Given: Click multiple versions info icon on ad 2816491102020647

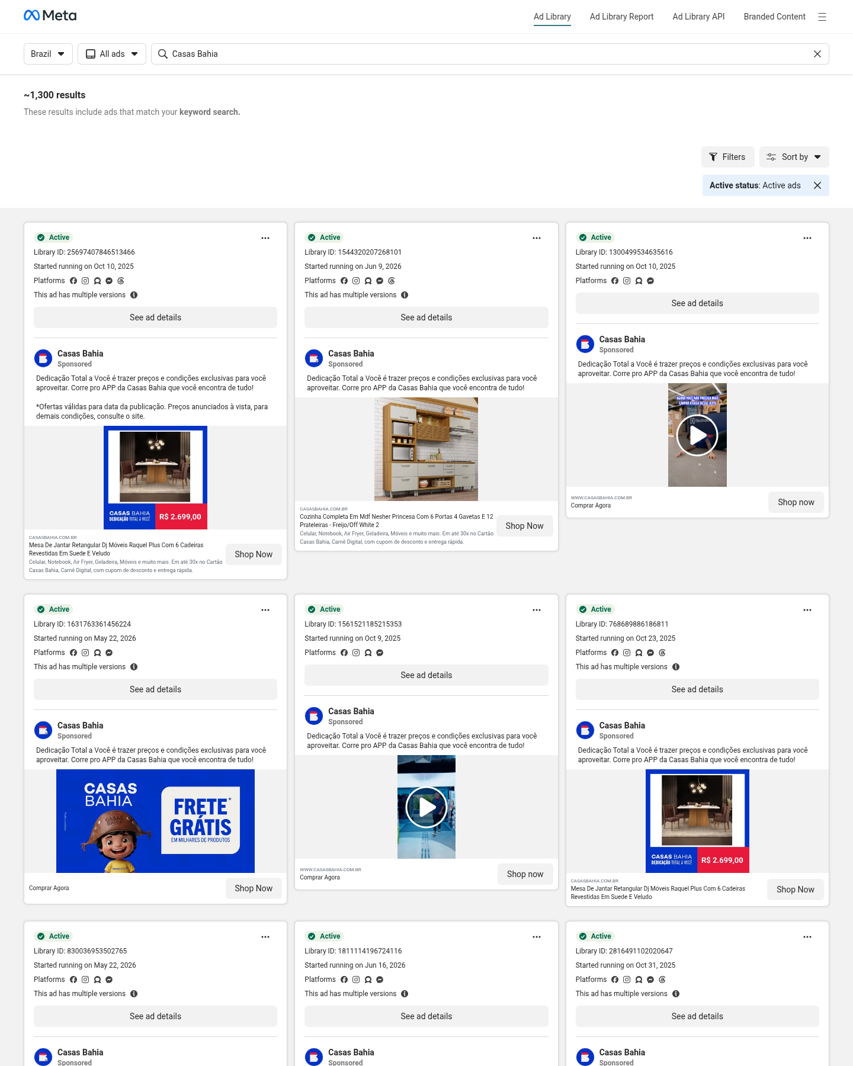Looking at the screenshot, I should pos(676,994).
